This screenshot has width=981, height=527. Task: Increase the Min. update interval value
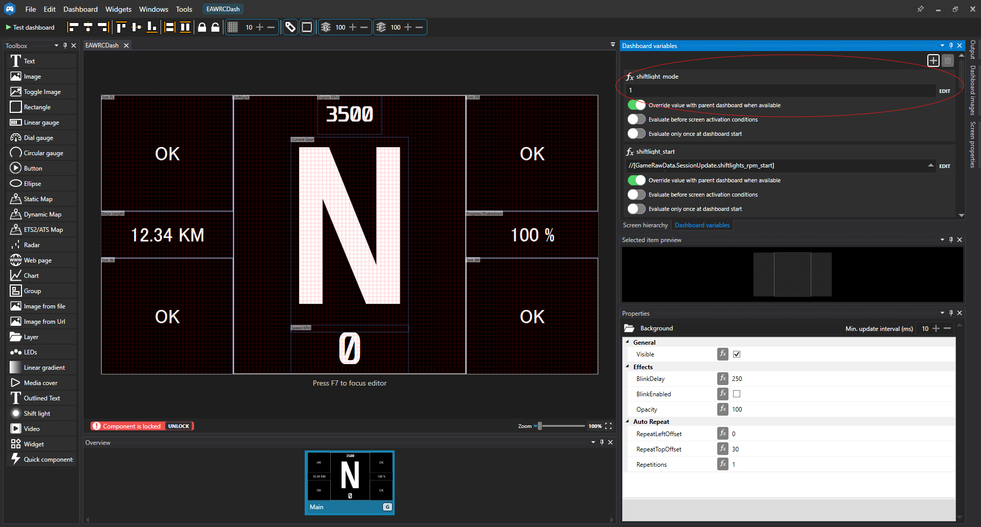tap(936, 328)
